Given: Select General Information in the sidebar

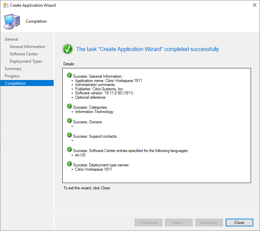Looking at the screenshot, I should tap(27, 47).
